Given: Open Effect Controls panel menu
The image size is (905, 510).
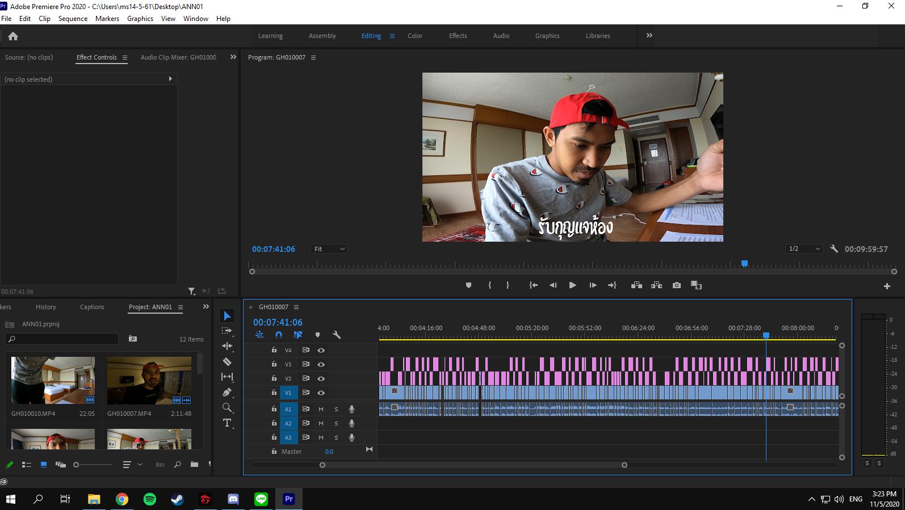Looking at the screenshot, I should pyautogui.click(x=125, y=57).
